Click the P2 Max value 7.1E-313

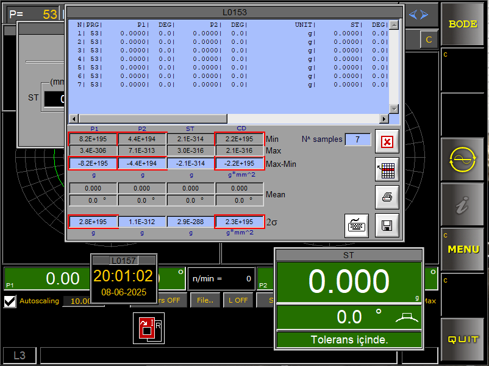142,150
